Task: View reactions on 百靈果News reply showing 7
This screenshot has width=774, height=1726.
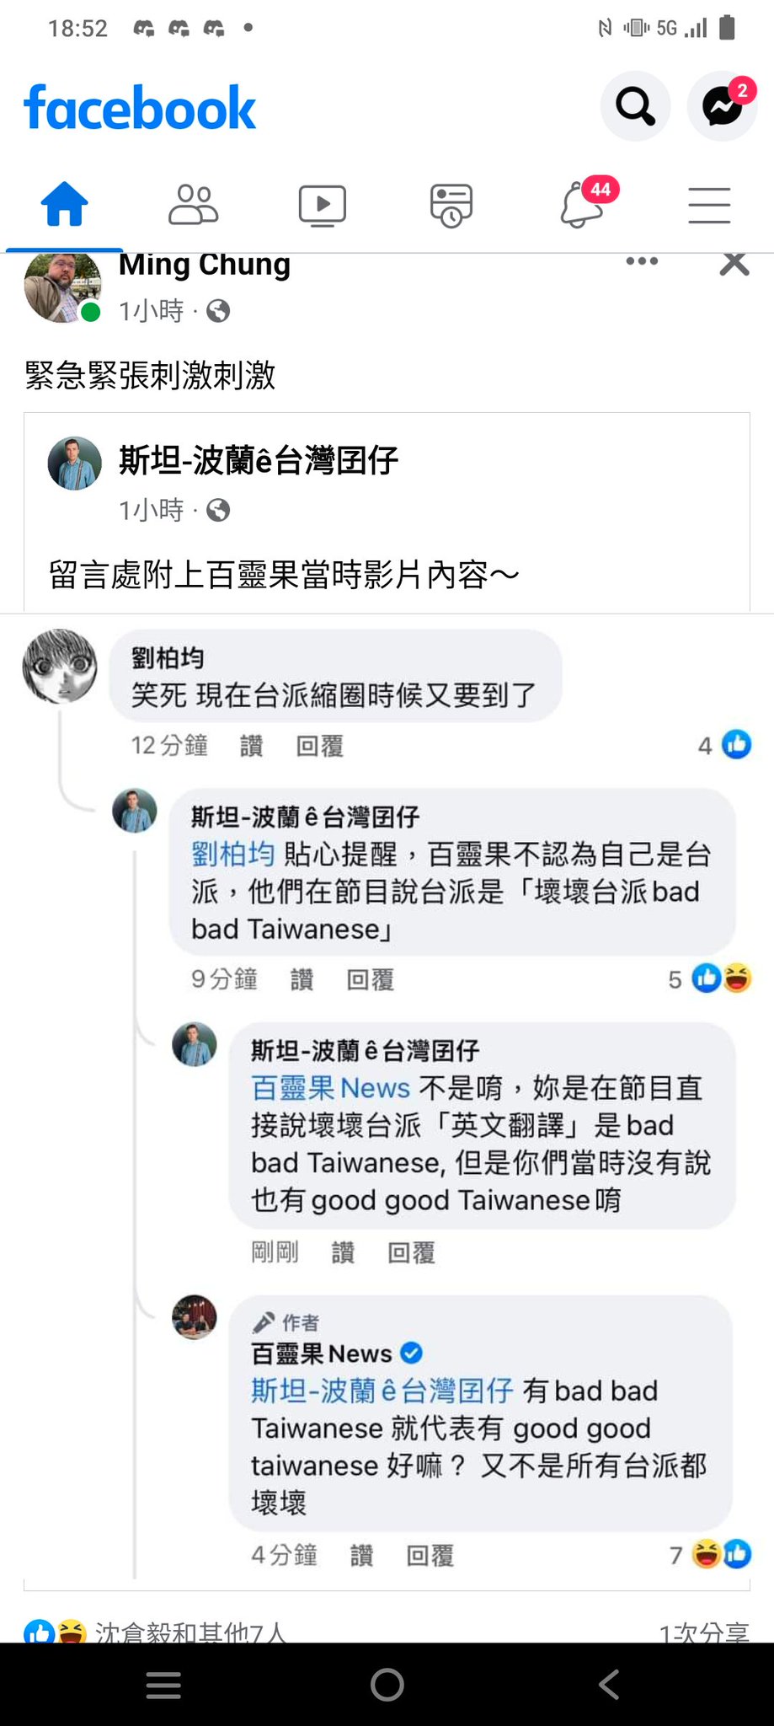Action: (710, 1554)
